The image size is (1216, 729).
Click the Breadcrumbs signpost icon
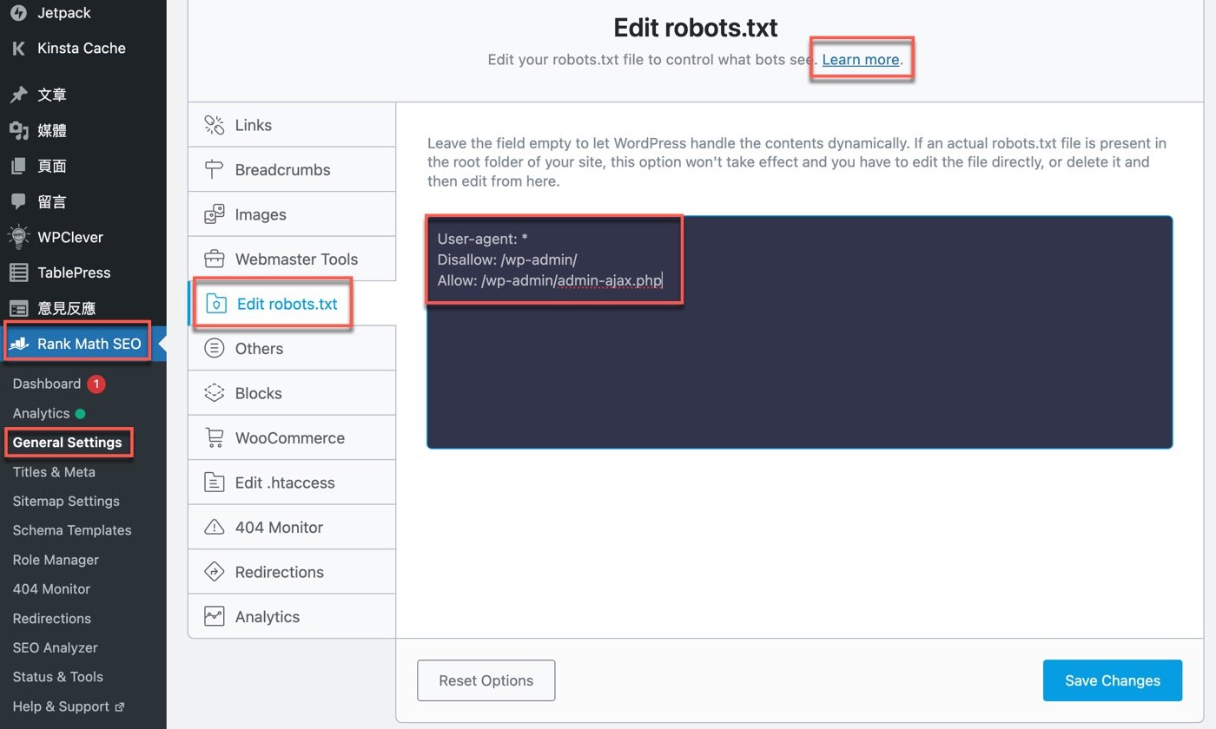(215, 169)
